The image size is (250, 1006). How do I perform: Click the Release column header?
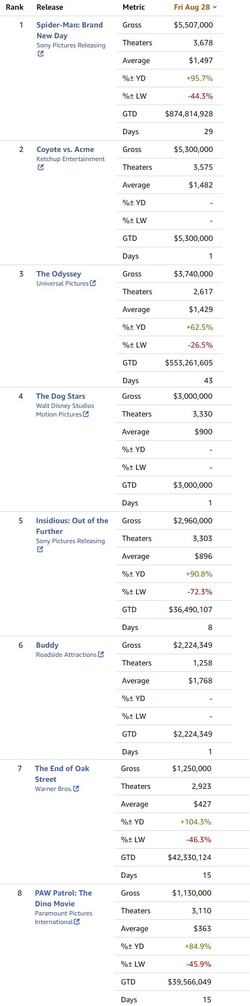[50, 7]
